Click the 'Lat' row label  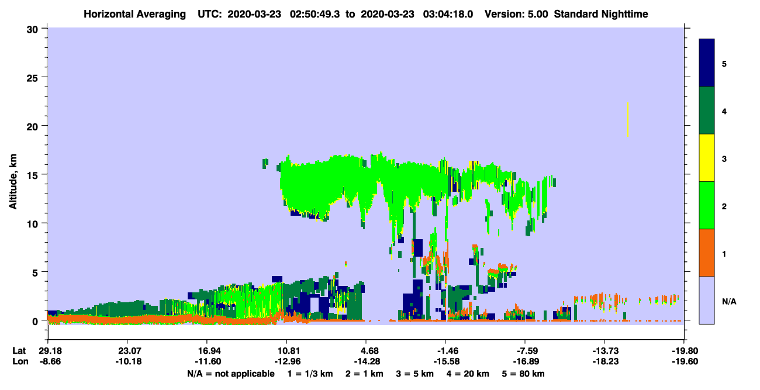pyautogui.click(x=19, y=351)
